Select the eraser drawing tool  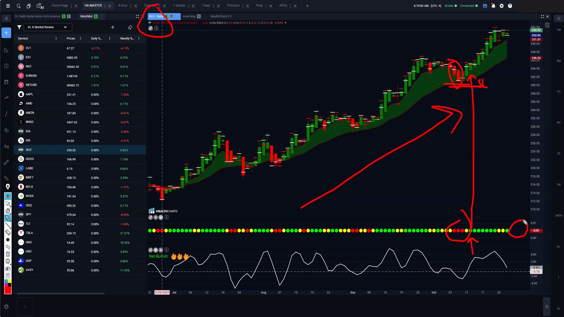pyautogui.click(x=8, y=232)
